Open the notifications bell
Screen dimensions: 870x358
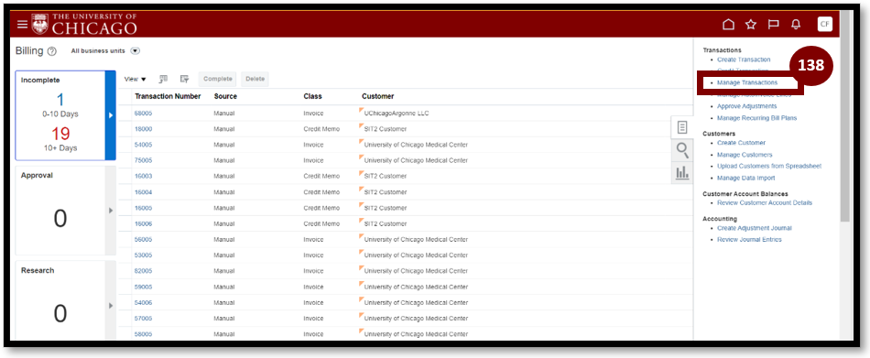(x=796, y=25)
